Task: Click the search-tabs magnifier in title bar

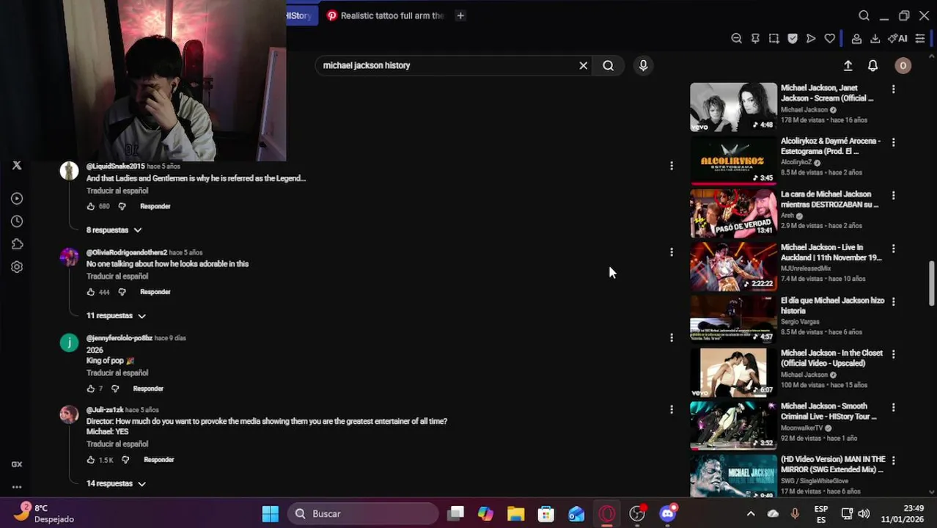Action: (864, 15)
